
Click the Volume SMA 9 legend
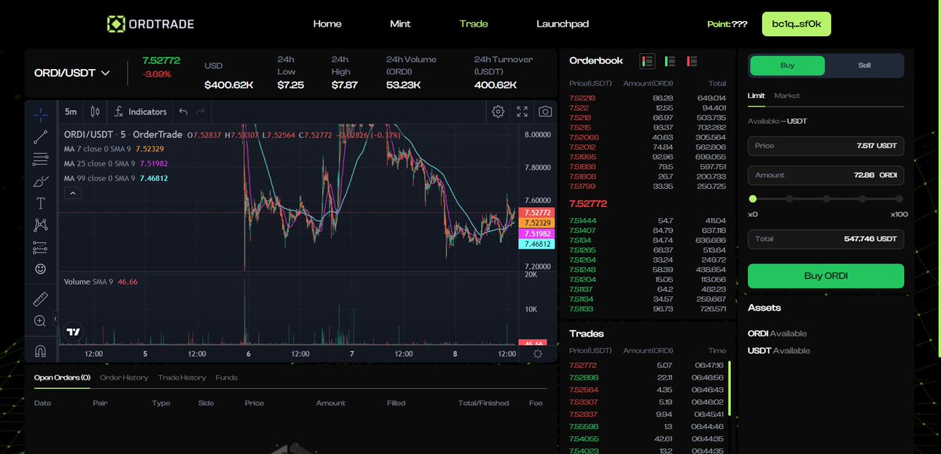(101, 281)
